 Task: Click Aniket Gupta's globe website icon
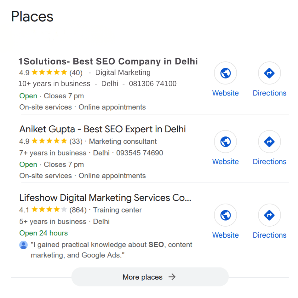point(225,142)
